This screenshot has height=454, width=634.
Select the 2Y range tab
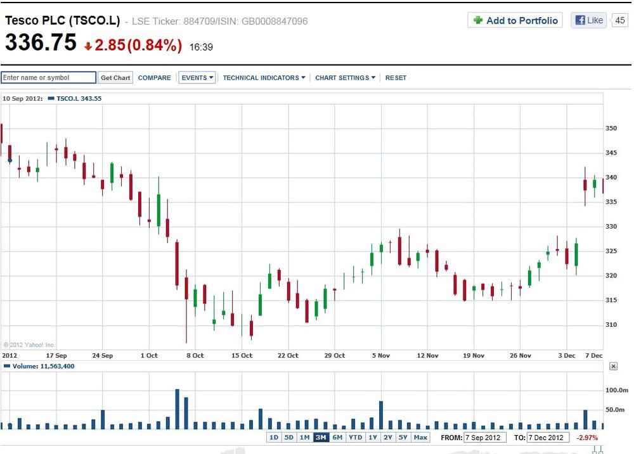pos(388,438)
